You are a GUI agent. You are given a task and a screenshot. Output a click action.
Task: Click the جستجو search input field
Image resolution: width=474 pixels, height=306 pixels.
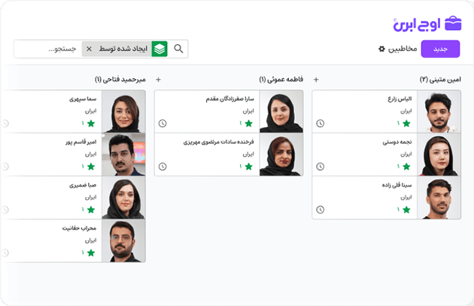[49, 49]
